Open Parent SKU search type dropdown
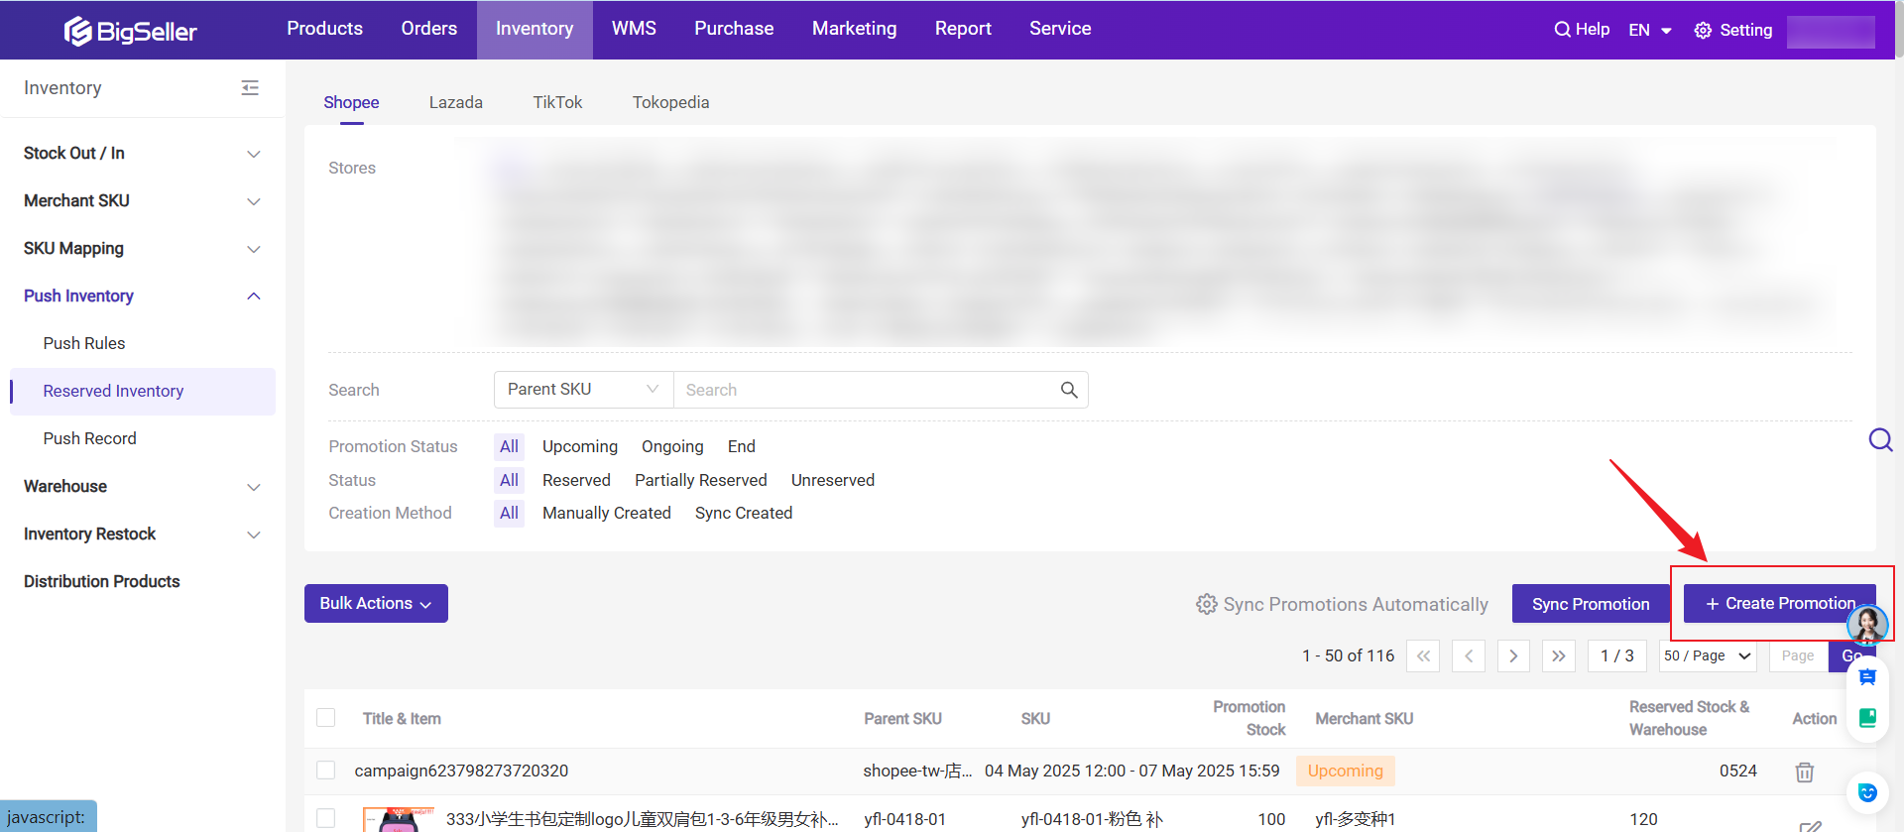The height and width of the screenshot is (832, 1904). [584, 390]
